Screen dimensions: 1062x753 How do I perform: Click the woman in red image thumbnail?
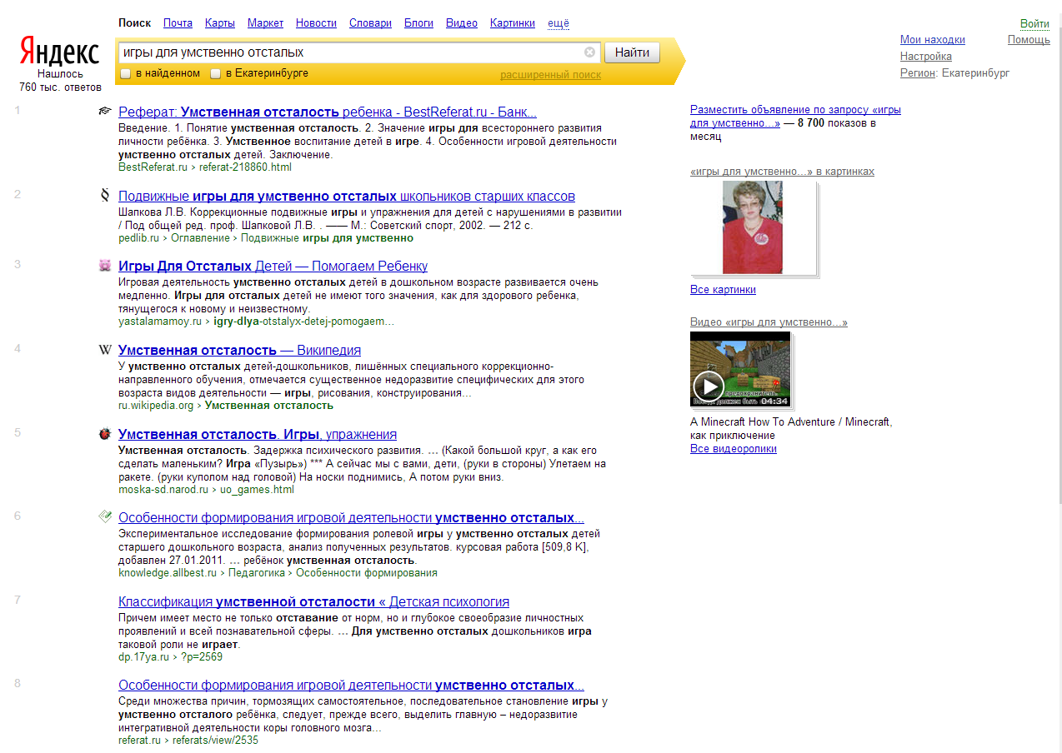tap(753, 227)
